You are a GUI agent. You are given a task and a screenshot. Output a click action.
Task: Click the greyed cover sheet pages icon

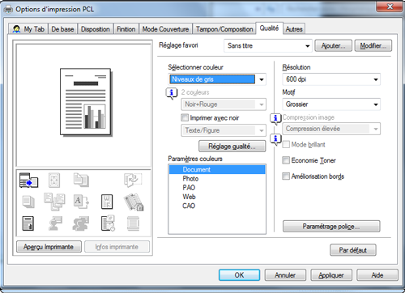(81, 180)
